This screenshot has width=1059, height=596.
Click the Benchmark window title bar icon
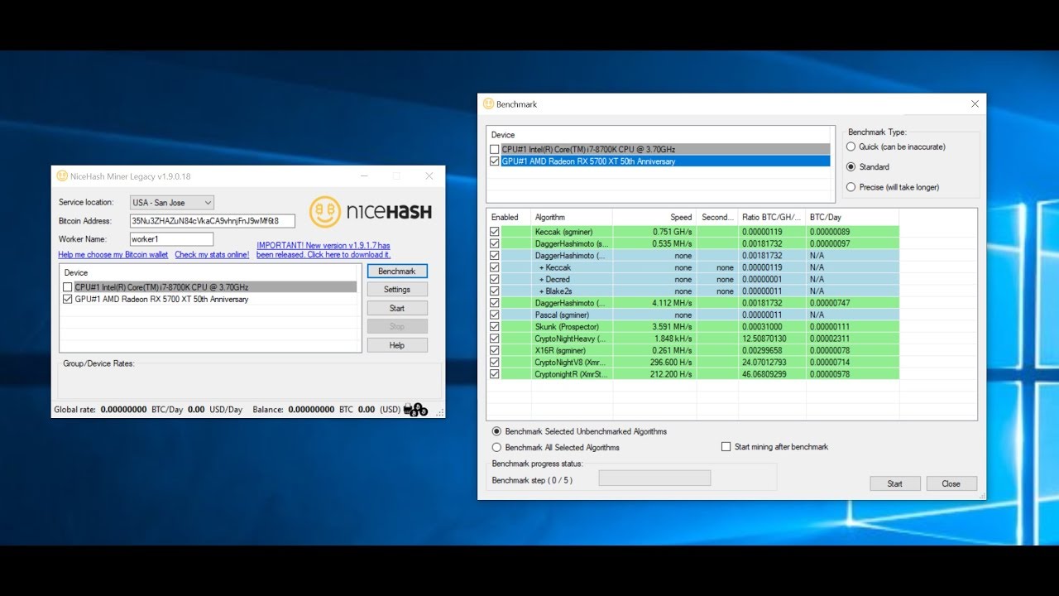[488, 104]
